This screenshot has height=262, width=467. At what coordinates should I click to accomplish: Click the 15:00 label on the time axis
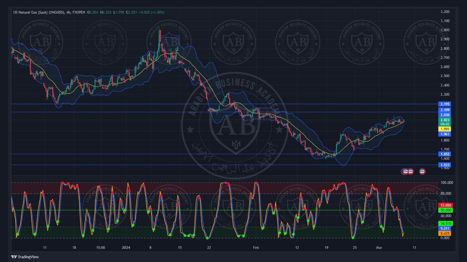tap(101, 248)
